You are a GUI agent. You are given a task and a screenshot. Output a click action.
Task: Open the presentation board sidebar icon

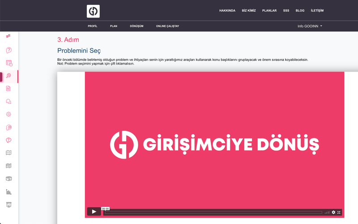click(9, 205)
